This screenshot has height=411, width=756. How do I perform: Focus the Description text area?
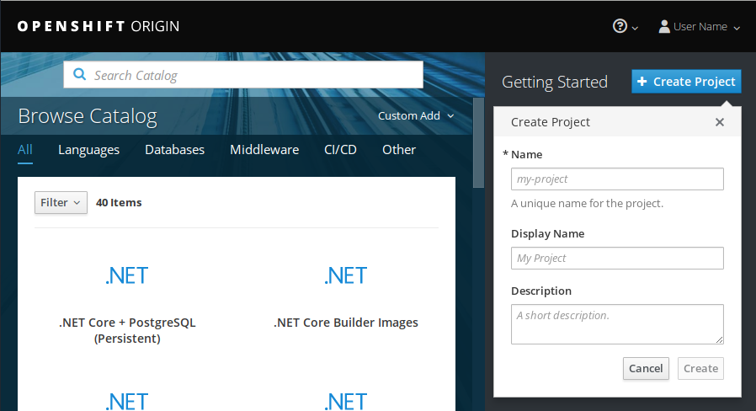(x=617, y=324)
